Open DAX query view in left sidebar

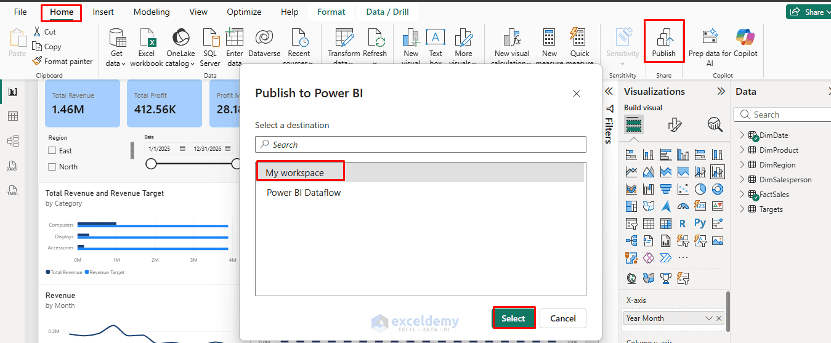coord(13,166)
